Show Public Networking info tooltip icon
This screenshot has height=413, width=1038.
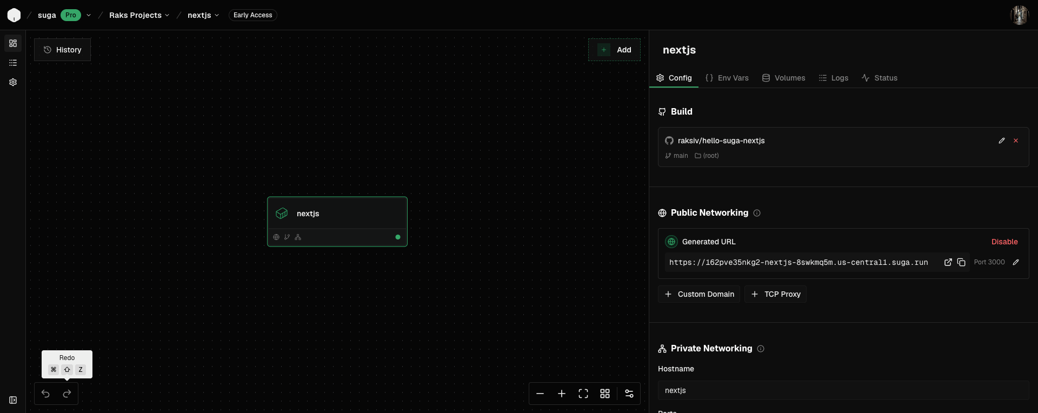click(757, 213)
